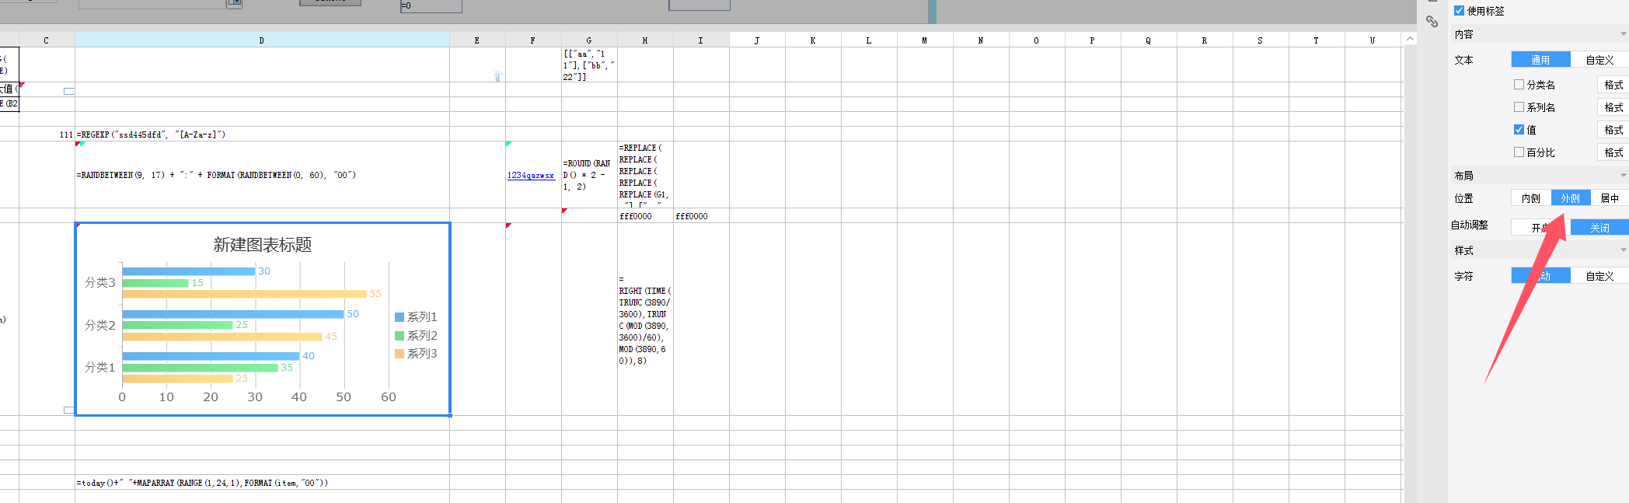1629x503 pixels.
Task: Click the 系列2 green legend marker
Action: [399, 336]
